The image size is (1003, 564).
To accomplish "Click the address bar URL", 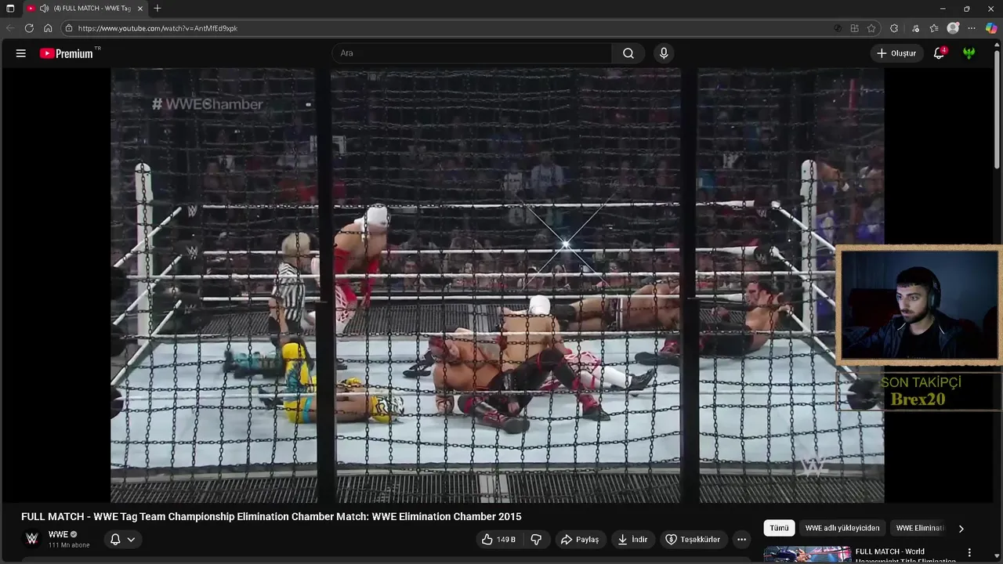I will click(158, 28).
